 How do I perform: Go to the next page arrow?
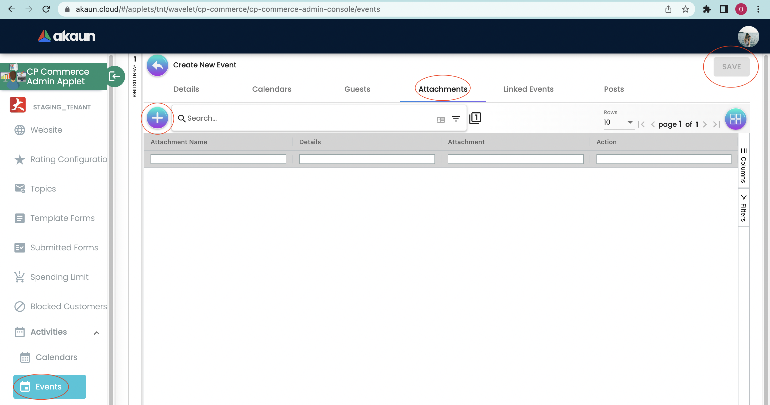pos(705,124)
